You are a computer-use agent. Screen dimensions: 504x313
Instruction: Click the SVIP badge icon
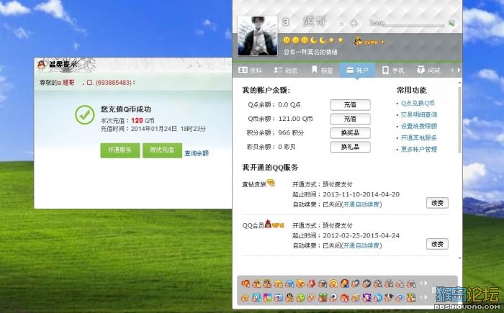pos(369,41)
